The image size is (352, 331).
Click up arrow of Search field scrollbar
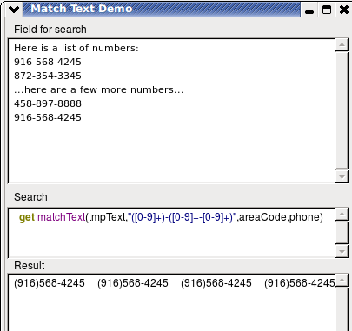tap(342, 214)
